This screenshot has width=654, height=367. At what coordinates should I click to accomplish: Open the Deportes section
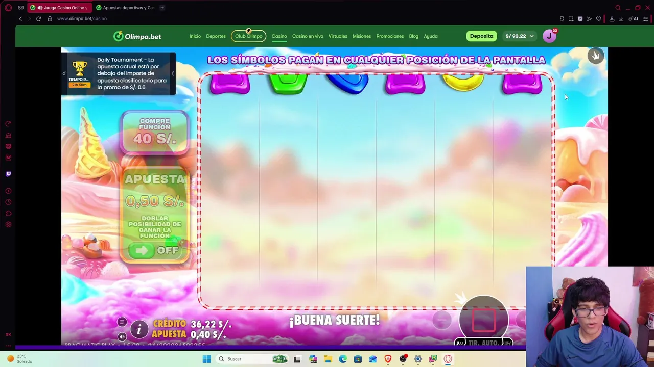click(x=216, y=36)
